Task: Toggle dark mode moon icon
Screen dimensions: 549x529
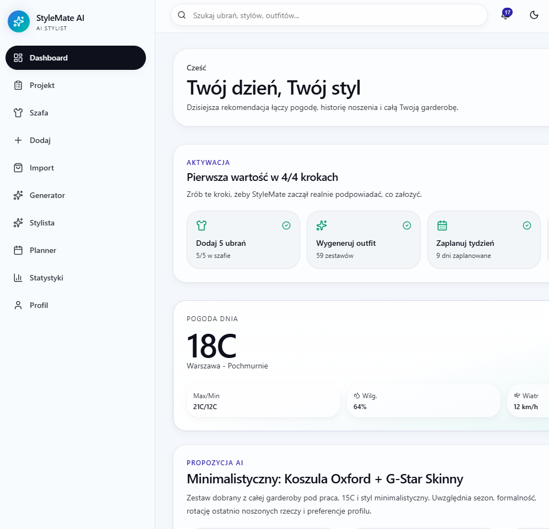Action: pyautogui.click(x=534, y=15)
